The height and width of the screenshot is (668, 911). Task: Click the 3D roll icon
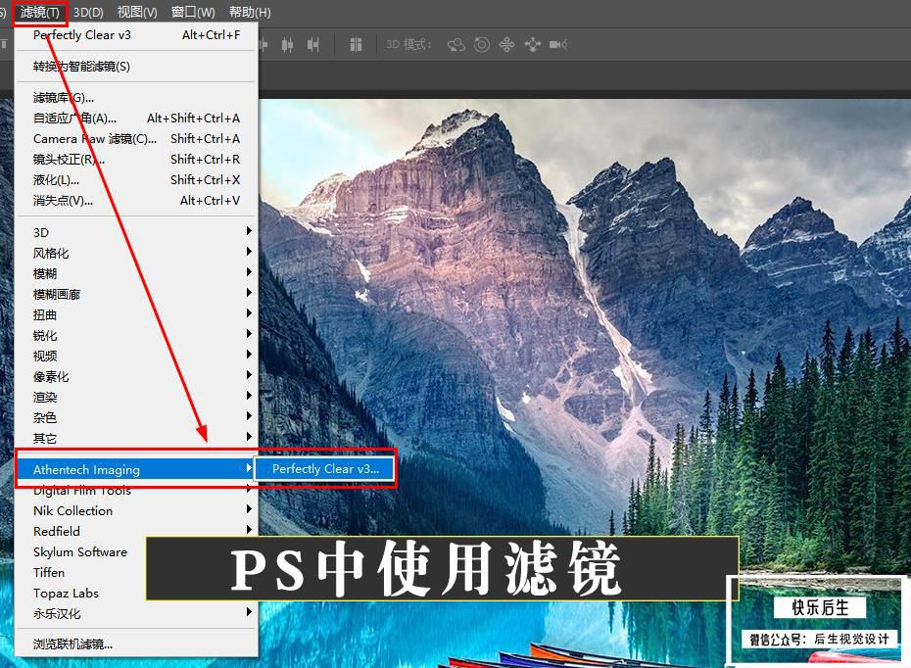click(482, 45)
